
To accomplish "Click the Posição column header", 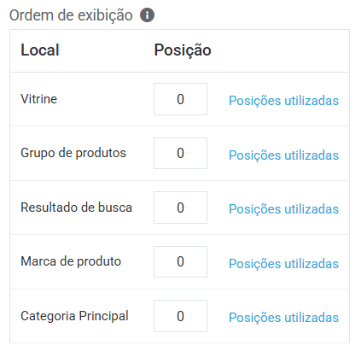I will tap(183, 50).
